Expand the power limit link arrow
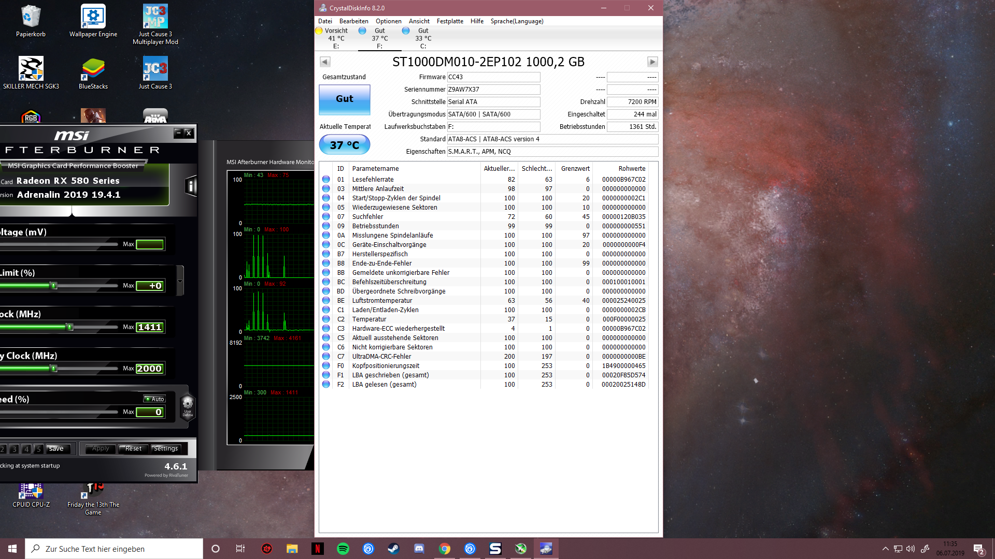Viewport: 995px width, 559px height. [x=180, y=281]
